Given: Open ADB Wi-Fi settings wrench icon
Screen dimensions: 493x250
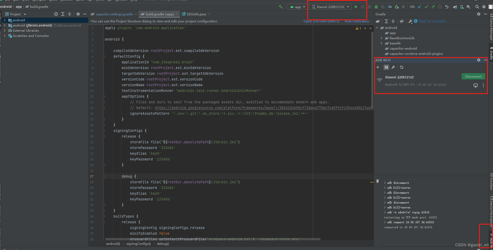Looking at the screenshot, I should pos(393,67).
